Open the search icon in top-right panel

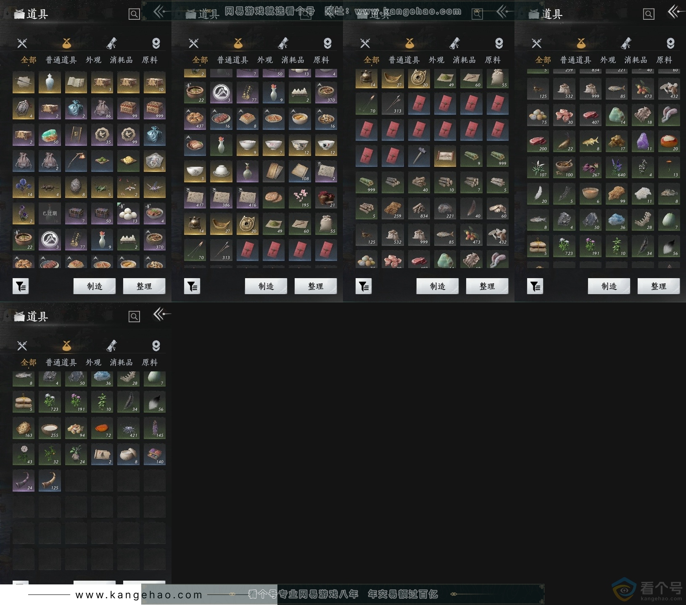coord(649,14)
